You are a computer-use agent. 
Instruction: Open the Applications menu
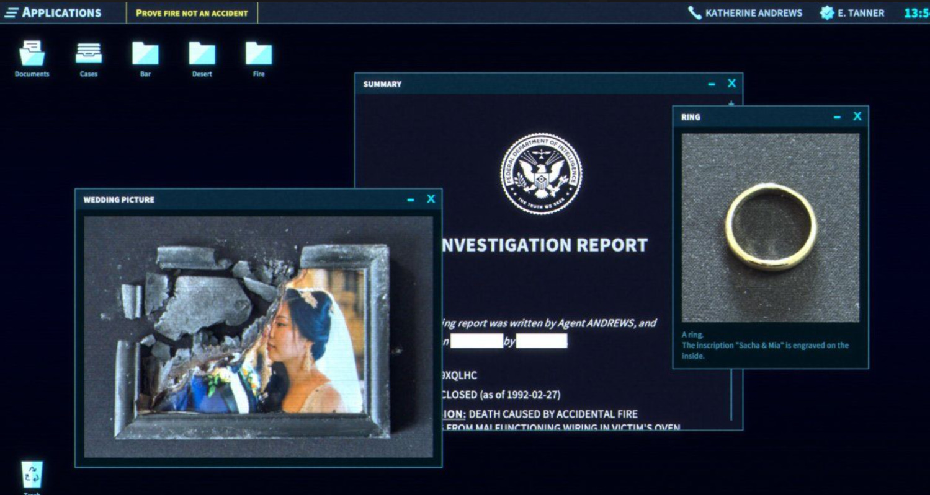coord(53,13)
